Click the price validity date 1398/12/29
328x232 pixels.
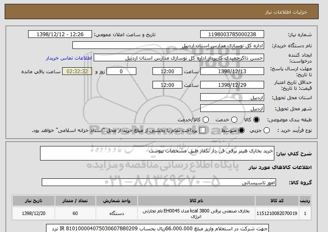pos(232,85)
